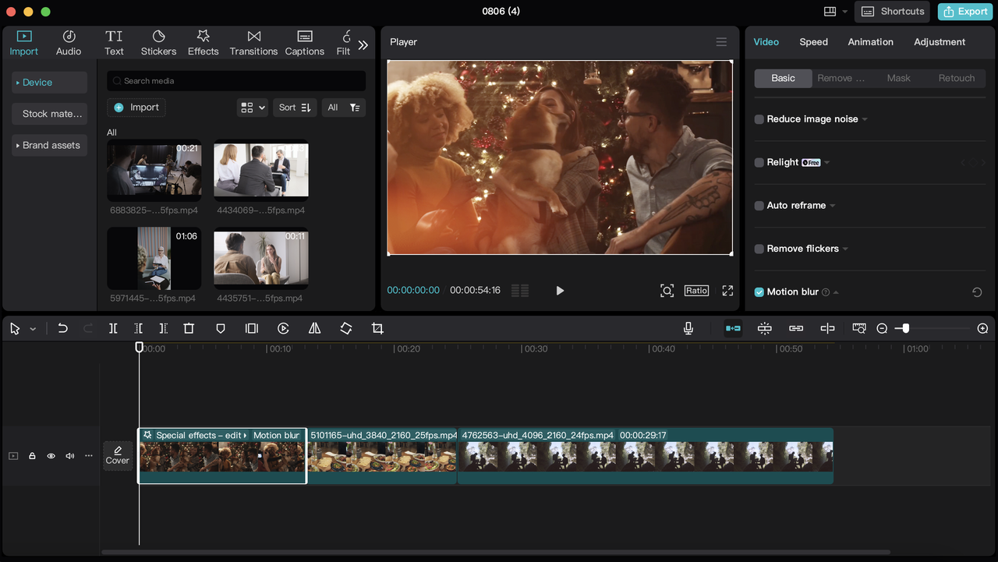Open the media view layout dropdown

tap(253, 108)
